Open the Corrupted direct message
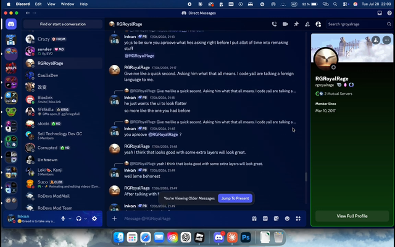The height and width of the screenshot is (247, 395). [63, 148]
